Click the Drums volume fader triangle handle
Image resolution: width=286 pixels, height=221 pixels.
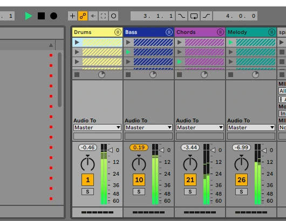110,150
